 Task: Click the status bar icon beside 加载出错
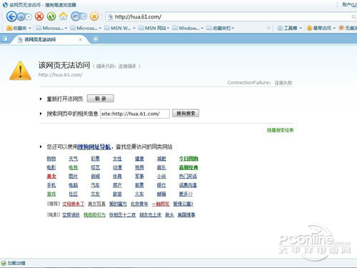pos(4,263)
